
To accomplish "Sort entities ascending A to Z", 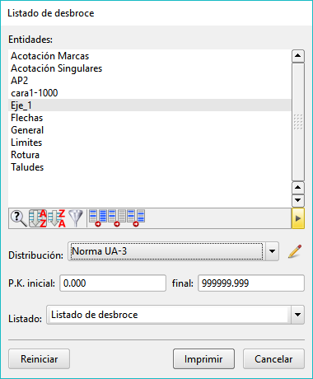I will [x=38, y=218].
